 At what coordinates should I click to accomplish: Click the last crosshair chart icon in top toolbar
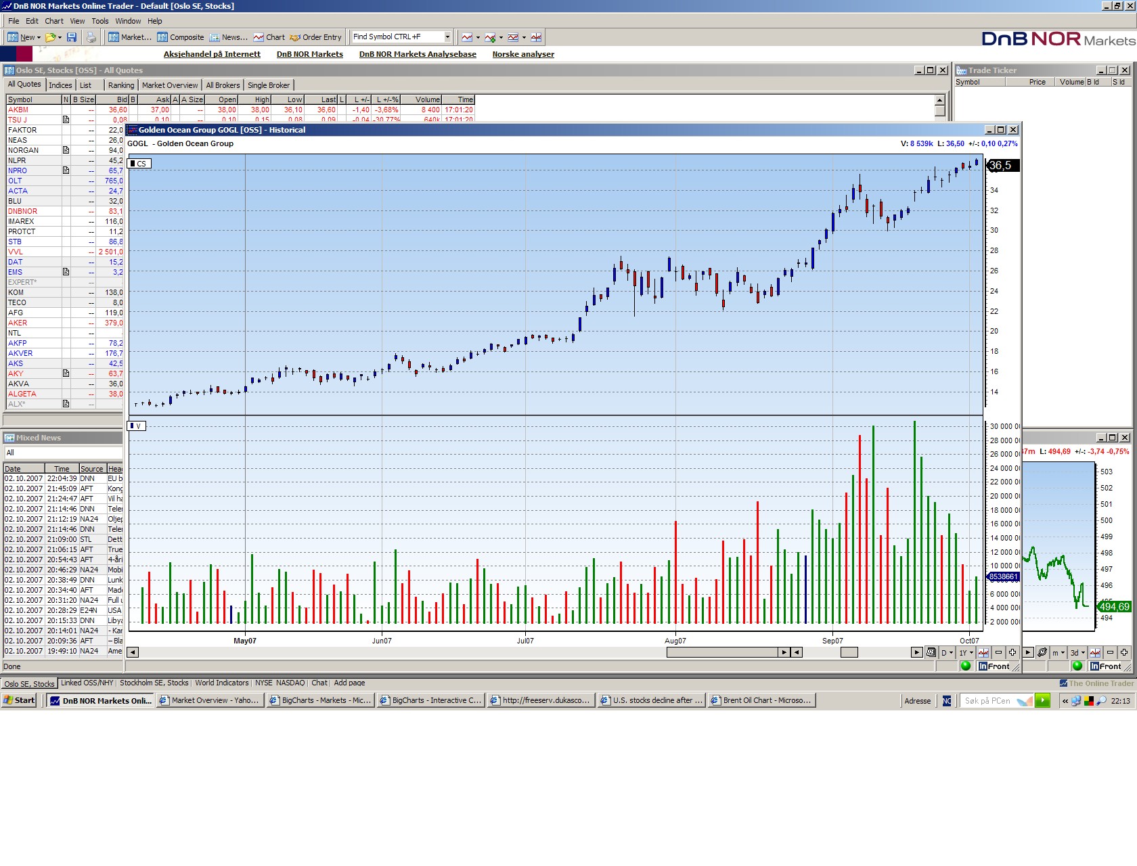tap(536, 37)
